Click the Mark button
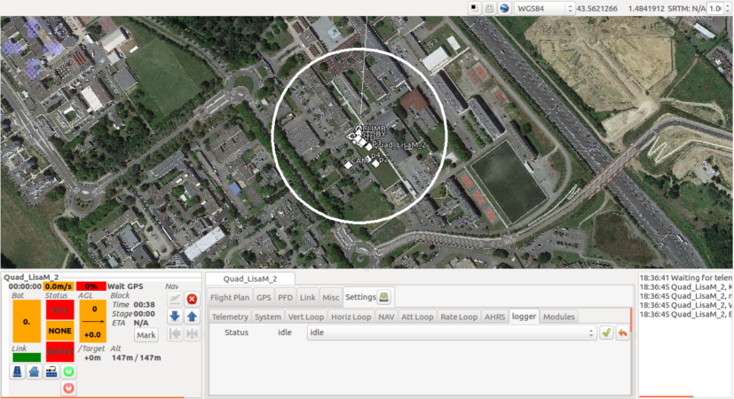This screenshot has height=399, width=734. point(146,335)
